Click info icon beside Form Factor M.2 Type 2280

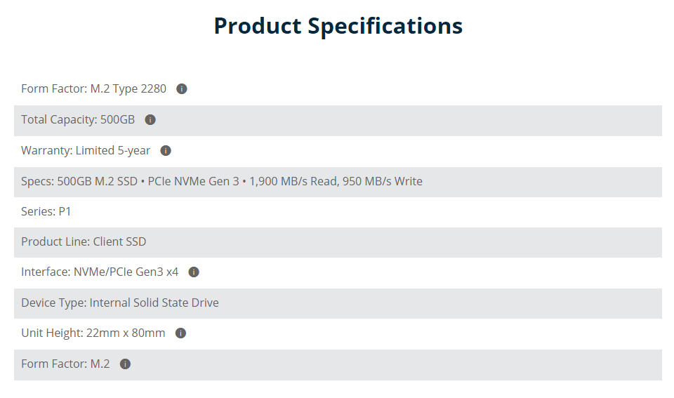pos(182,89)
